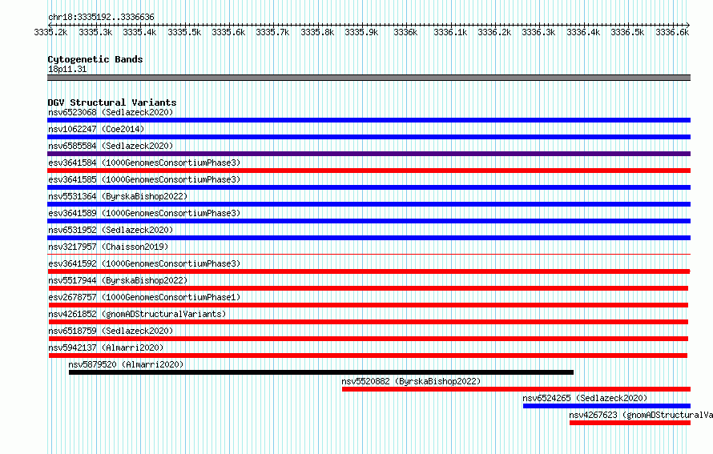Select the red bar under esv3641584
Image resolution: width=713 pixels, height=454 pixels.
pos(369,171)
